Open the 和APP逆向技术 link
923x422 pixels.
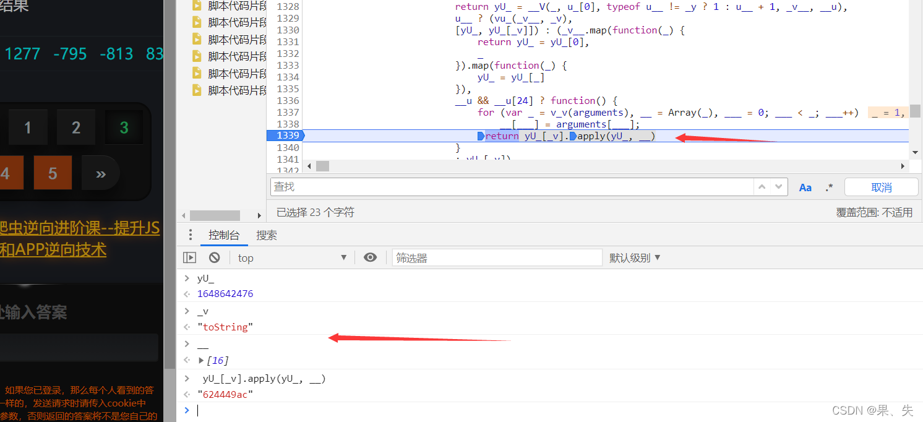click(x=53, y=249)
